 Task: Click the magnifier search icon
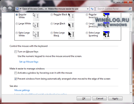click(130, 9)
